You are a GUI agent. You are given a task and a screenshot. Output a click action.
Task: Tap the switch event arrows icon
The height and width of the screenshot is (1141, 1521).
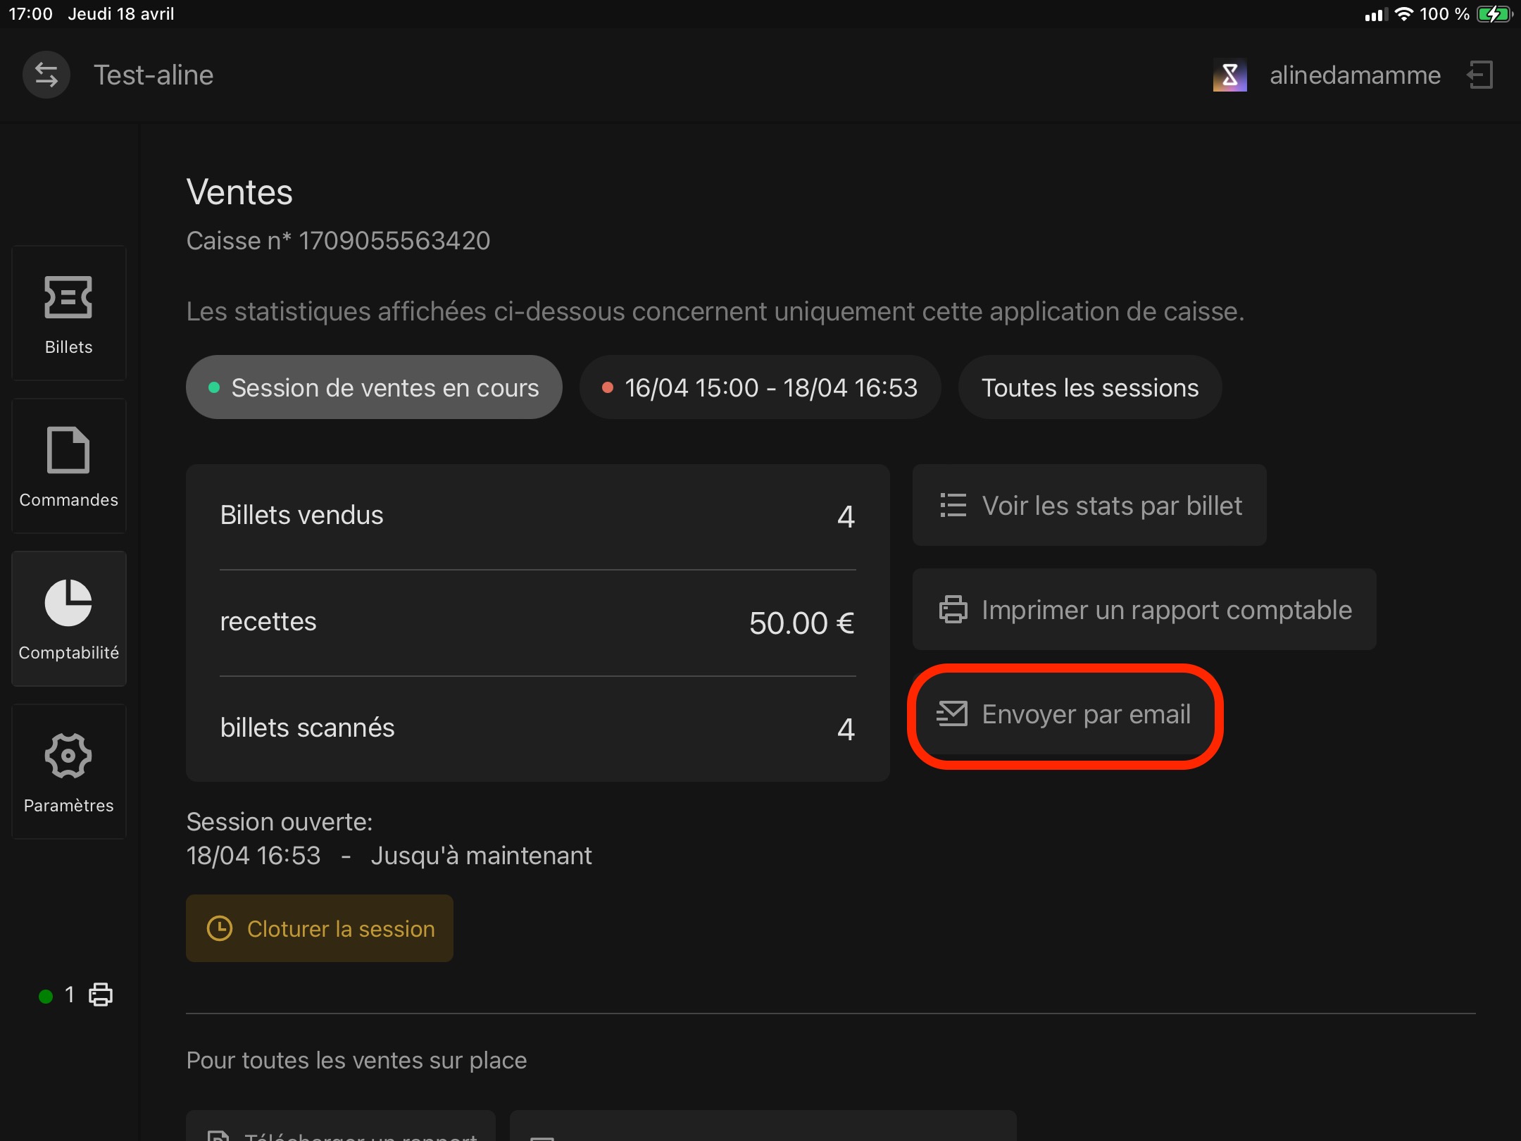(46, 75)
